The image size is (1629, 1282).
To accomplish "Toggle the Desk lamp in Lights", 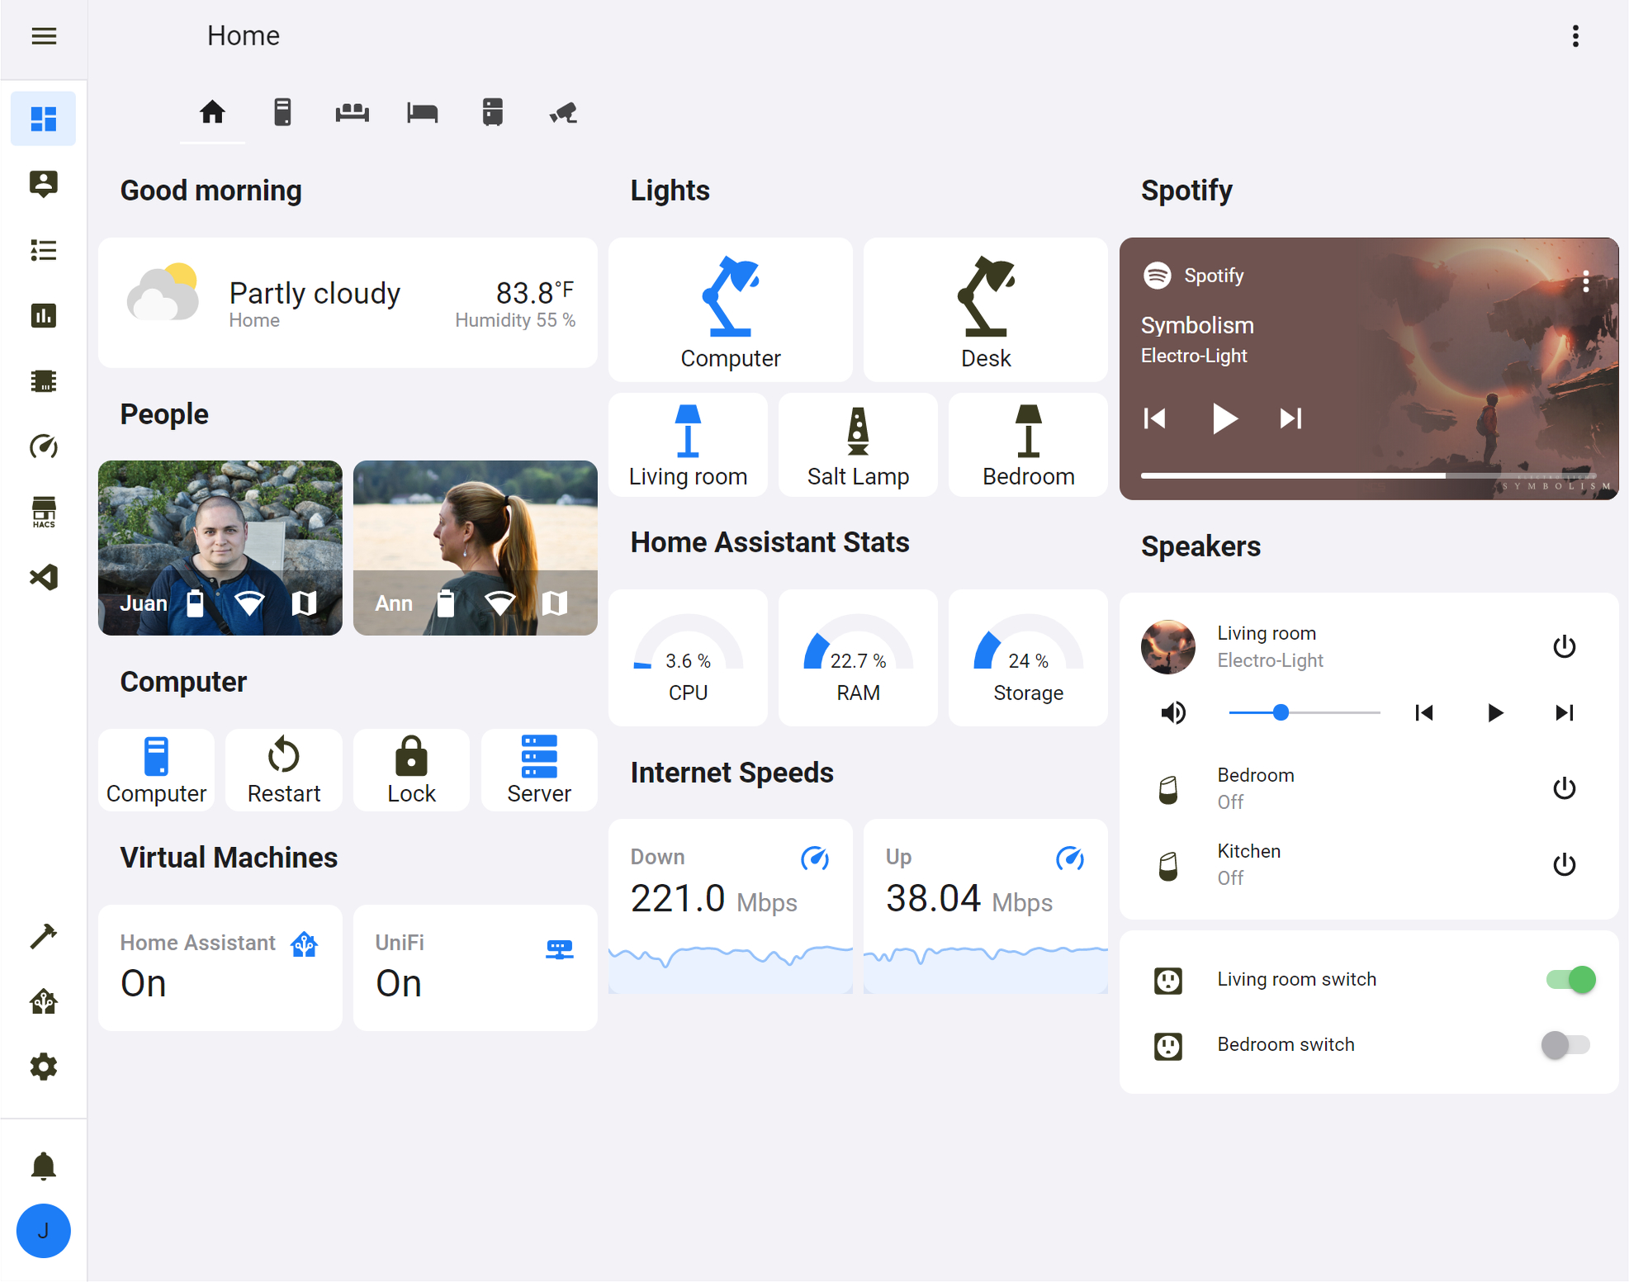I will pyautogui.click(x=985, y=310).
